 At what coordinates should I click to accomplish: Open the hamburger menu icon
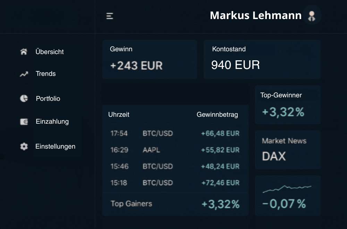[110, 15]
